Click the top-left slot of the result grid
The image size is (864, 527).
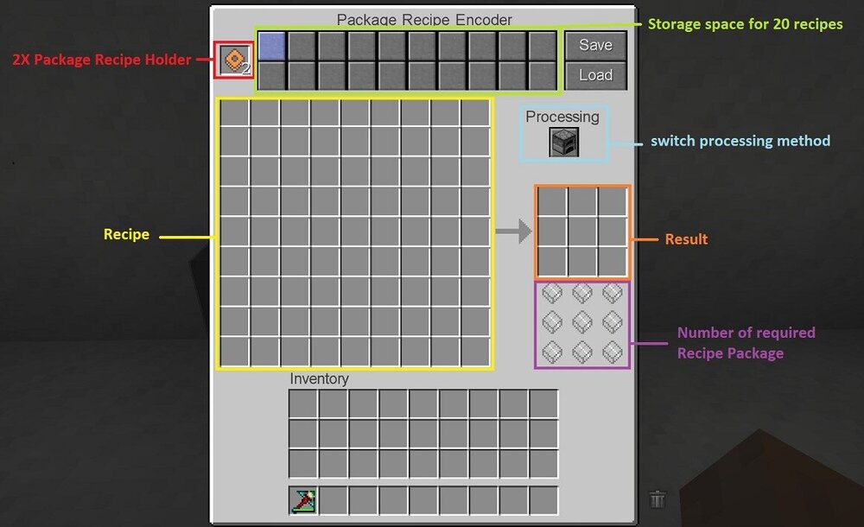(x=552, y=201)
